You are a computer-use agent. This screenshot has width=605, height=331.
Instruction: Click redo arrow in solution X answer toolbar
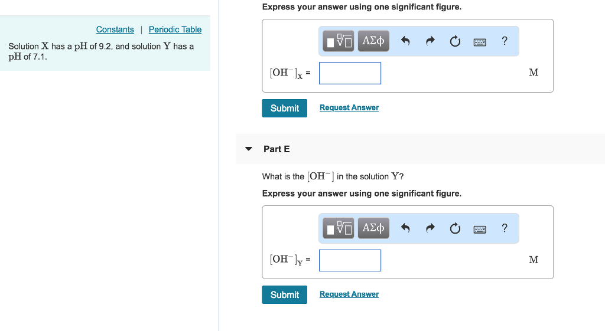pyautogui.click(x=430, y=41)
